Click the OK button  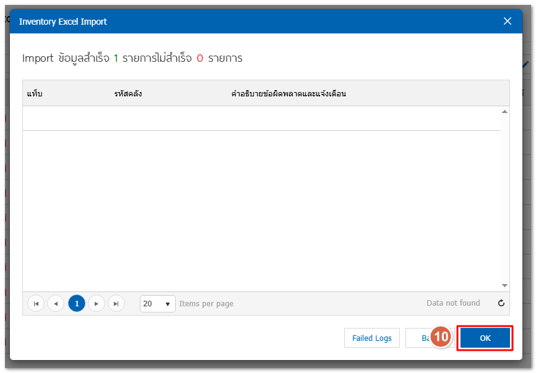[x=485, y=338]
